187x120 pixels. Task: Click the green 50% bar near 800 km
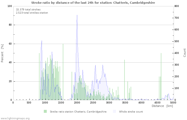coord(39,77)
